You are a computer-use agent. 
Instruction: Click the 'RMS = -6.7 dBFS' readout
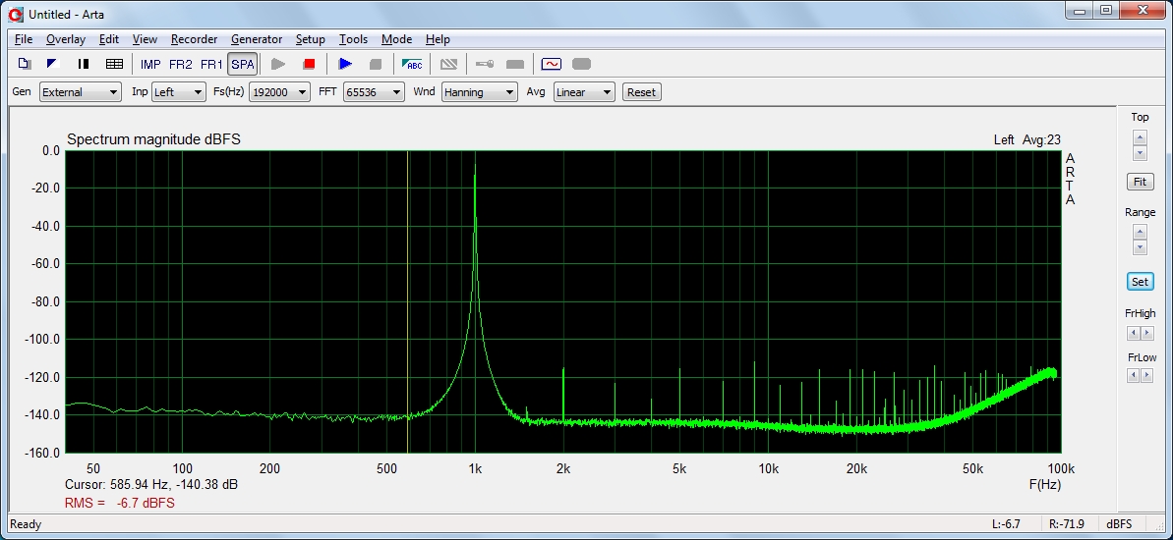point(120,504)
